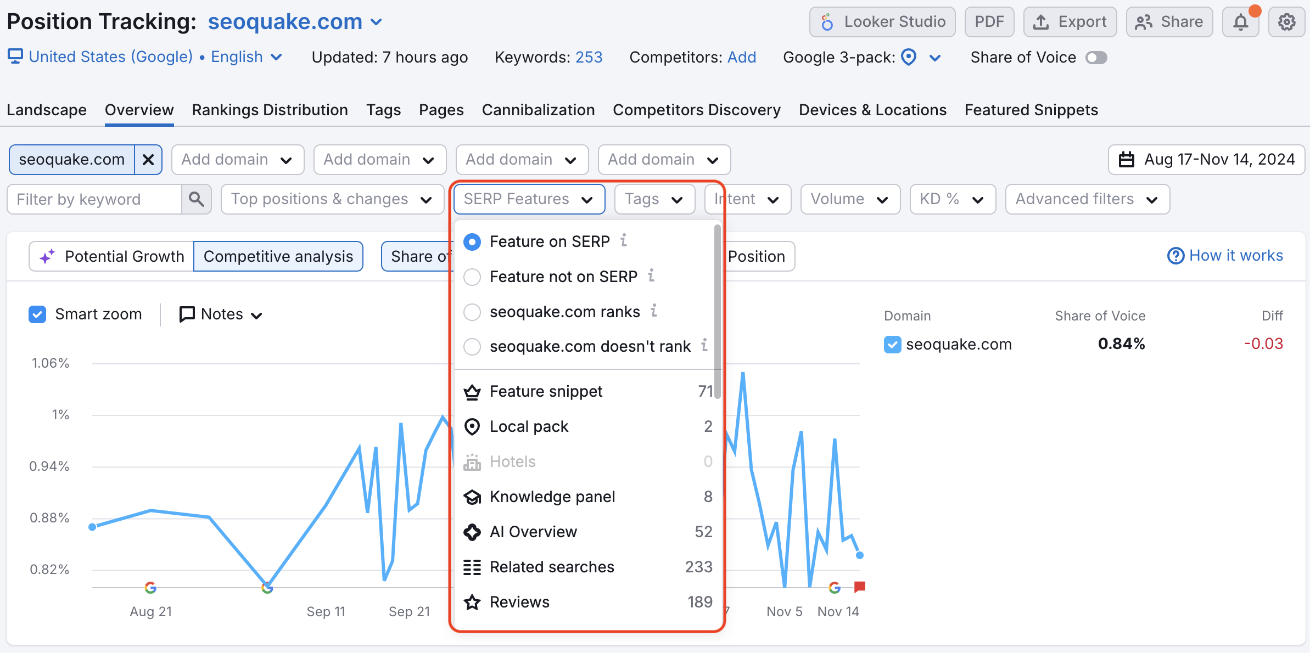Screen dimensions: 1310x653
Task: Open Tags filter dropdown
Action: pyautogui.click(x=654, y=199)
